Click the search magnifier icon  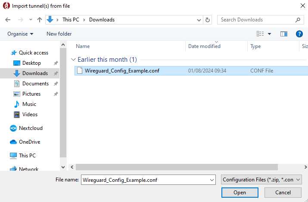pyautogui.click(x=298, y=20)
